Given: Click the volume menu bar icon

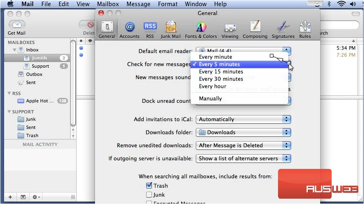Looking at the screenshot, I should click(x=353, y=4).
